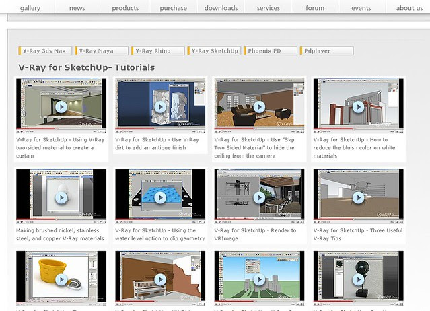Switch to V-Ray Rhino tutorials

pyautogui.click(x=157, y=50)
